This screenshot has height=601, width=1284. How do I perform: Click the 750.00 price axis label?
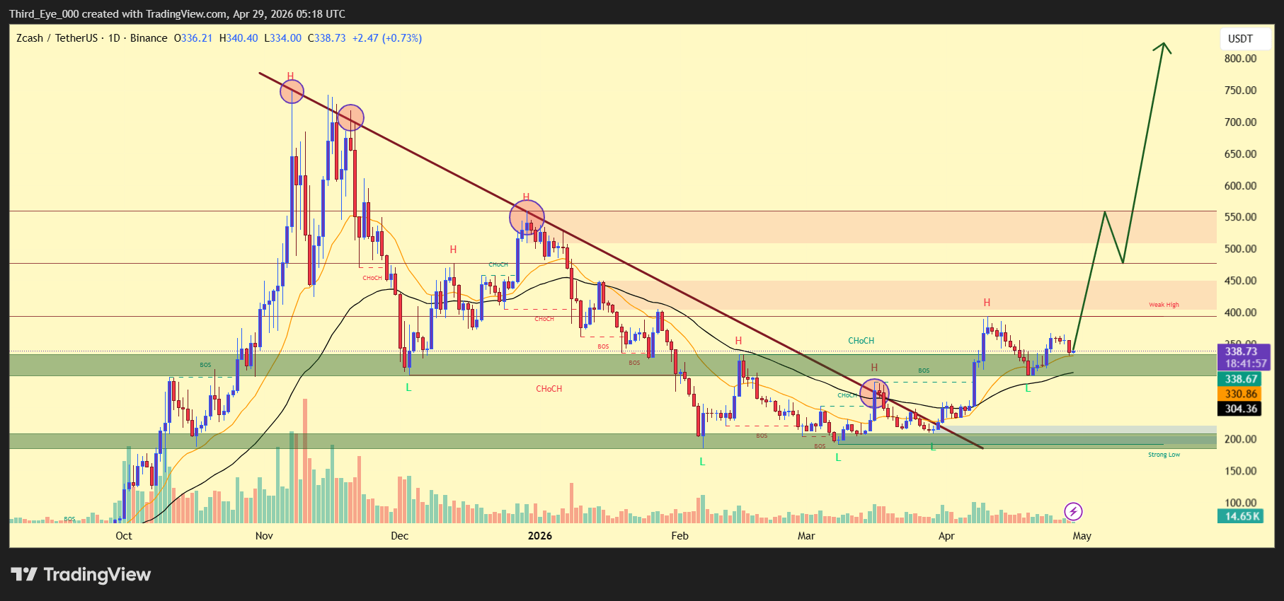coord(1241,91)
